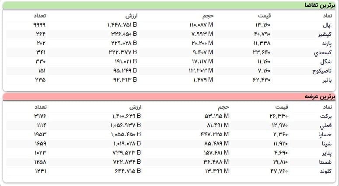
Task: Click the فملي symbol link
Action: click(326, 125)
